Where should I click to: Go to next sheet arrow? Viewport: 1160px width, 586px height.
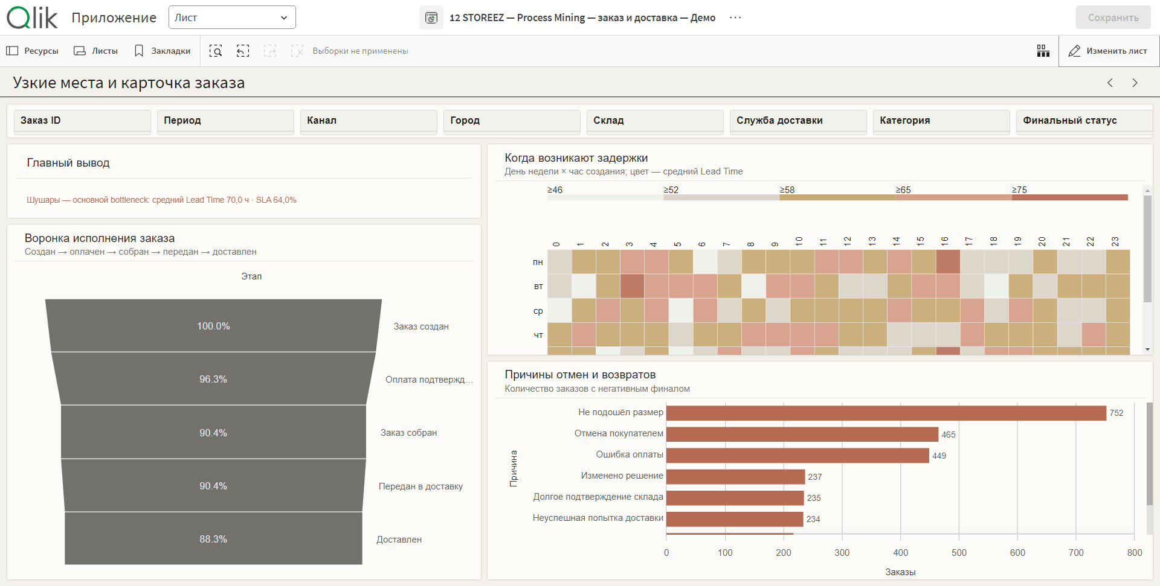point(1135,83)
